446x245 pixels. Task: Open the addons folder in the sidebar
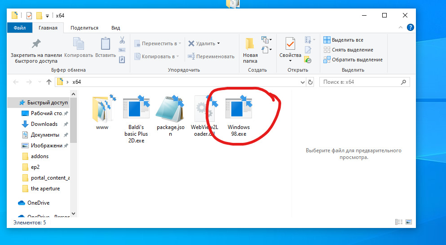click(x=35, y=156)
